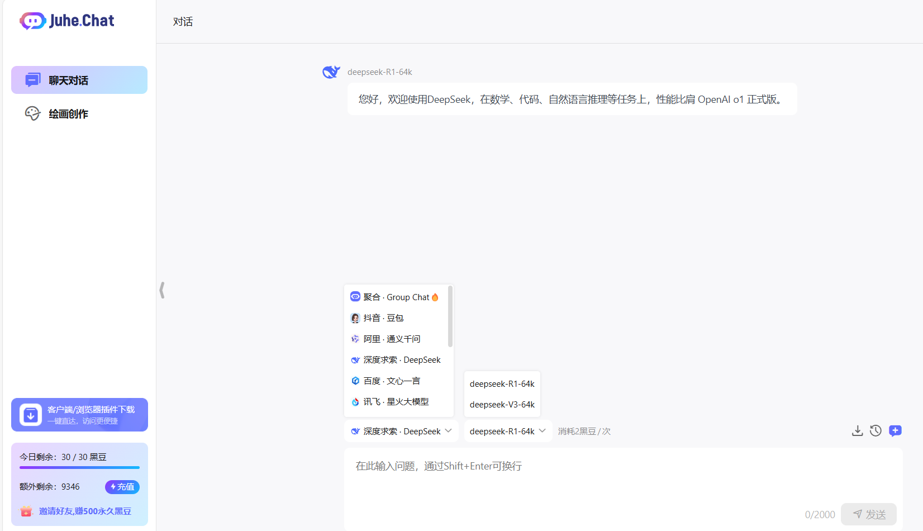Click the 豆包 avatar icon in the list
This screenshot has width=923, height=531.
tap(355, 318)
